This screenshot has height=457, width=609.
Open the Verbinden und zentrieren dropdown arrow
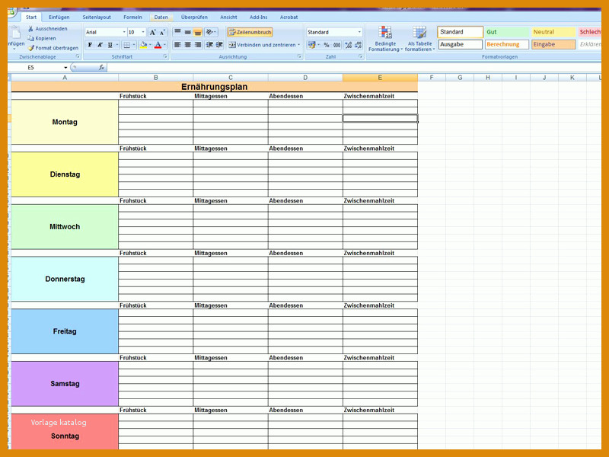click(298, 45)
